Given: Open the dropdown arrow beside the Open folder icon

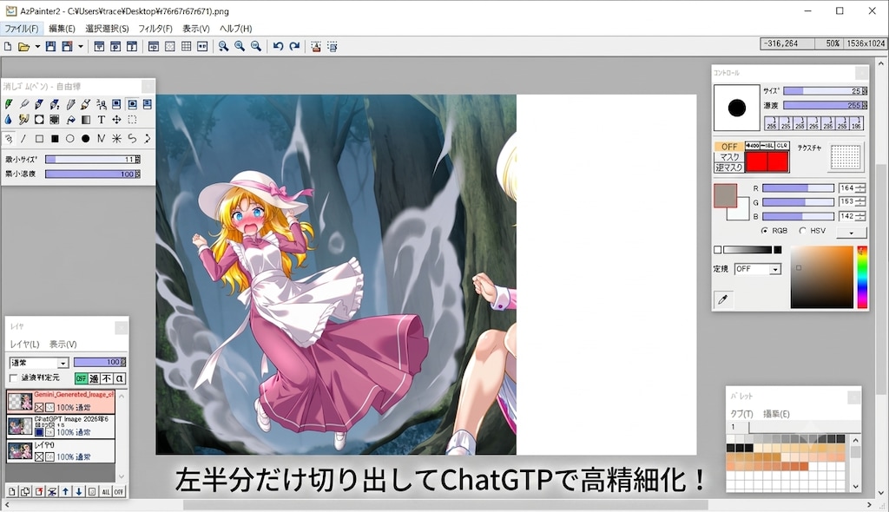Looking at the screenshot, I should (37, 47).
